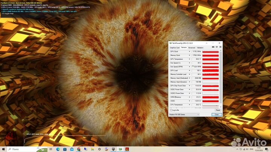Screen dimensions: 271x152
Task: Click the Close button in GPU-Z
Action: pos(217,114)
